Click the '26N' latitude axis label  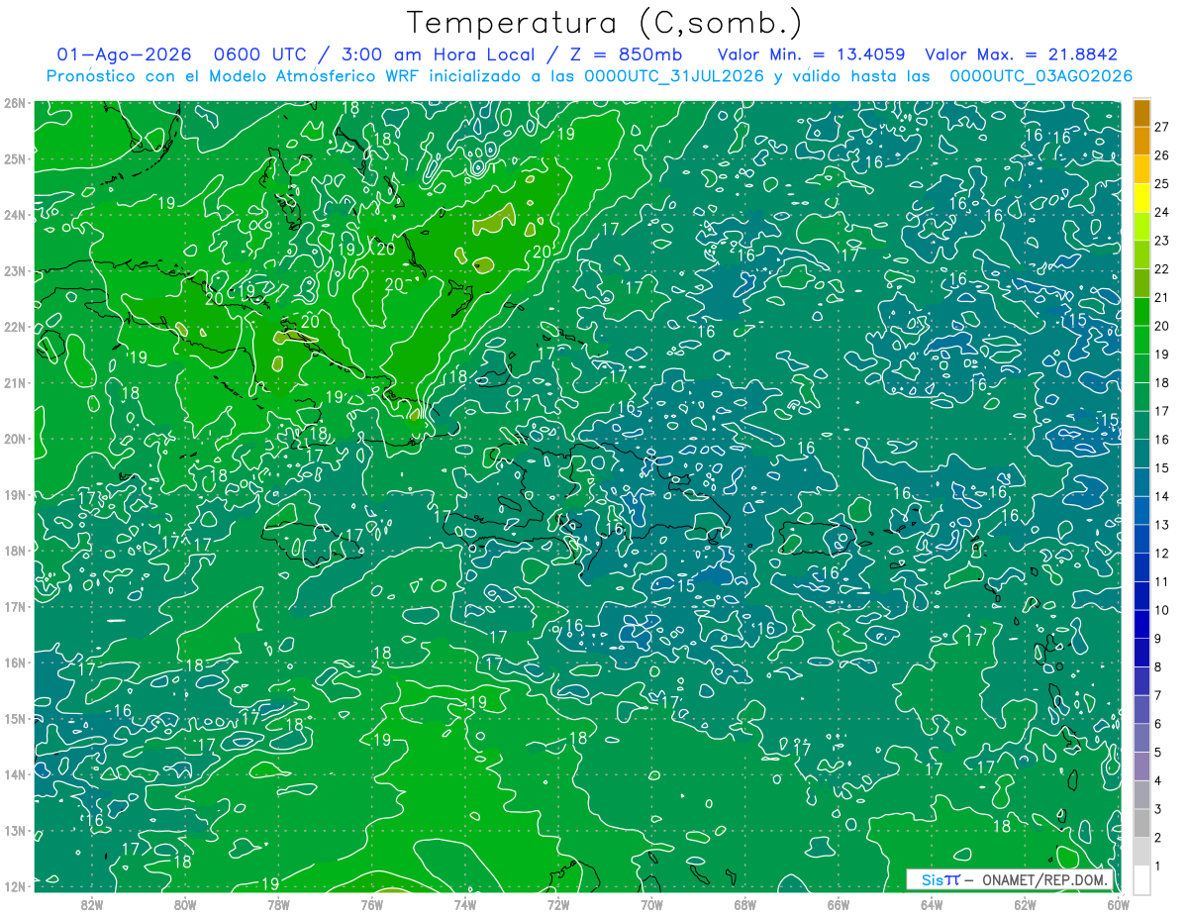[14, 103]
